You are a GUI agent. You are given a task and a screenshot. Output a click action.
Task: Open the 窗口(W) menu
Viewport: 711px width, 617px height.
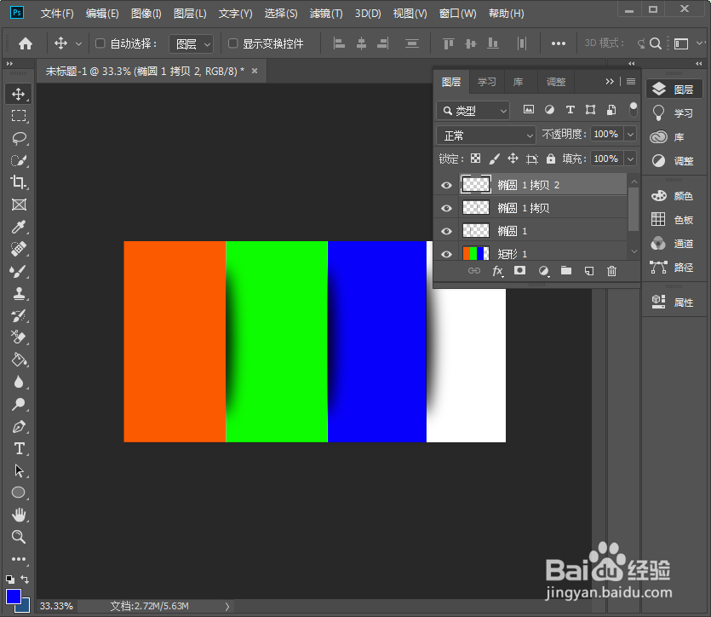[x=457, y=14]
